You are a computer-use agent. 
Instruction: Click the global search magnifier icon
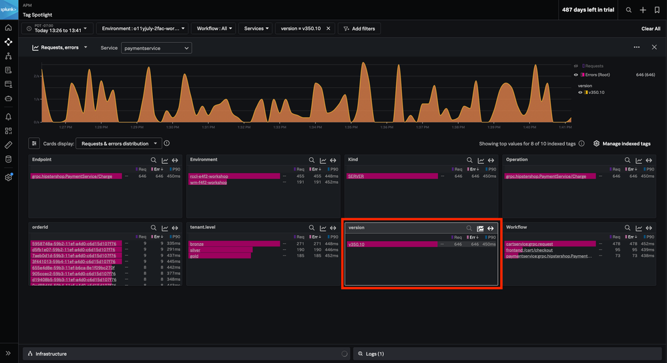click(628, 10)
